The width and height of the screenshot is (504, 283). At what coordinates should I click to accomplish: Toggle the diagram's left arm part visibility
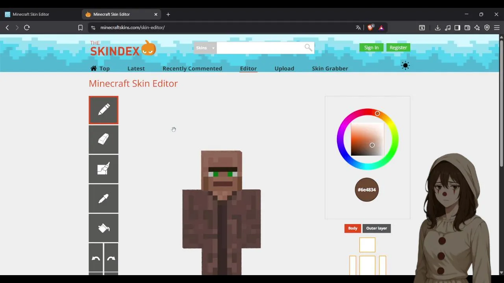point(353,265)
